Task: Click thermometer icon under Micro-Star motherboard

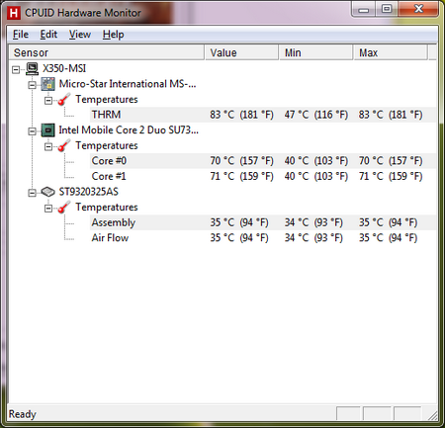Action: [x=64, y=99]
